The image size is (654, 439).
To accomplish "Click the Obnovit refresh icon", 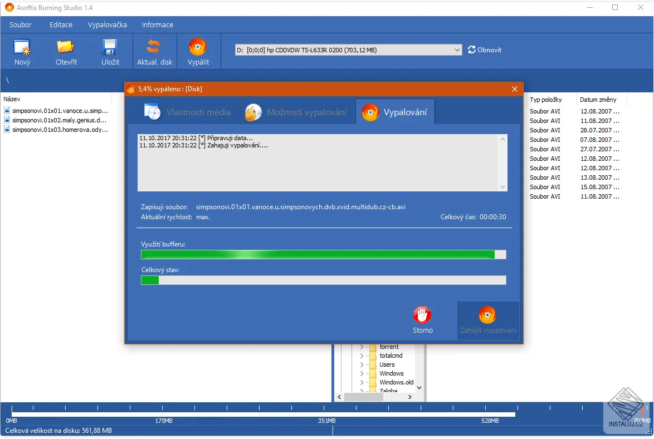I will click(x=472, y=50).
